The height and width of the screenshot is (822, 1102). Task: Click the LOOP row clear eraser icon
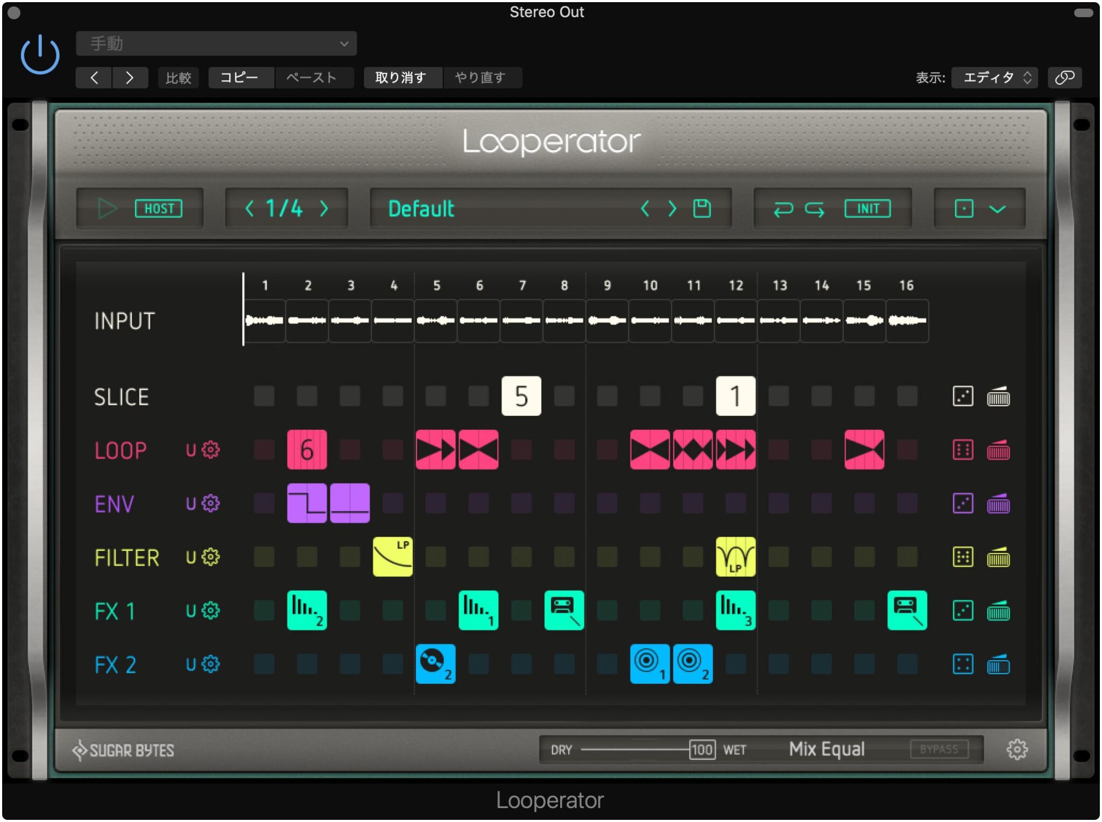point(998,450)
